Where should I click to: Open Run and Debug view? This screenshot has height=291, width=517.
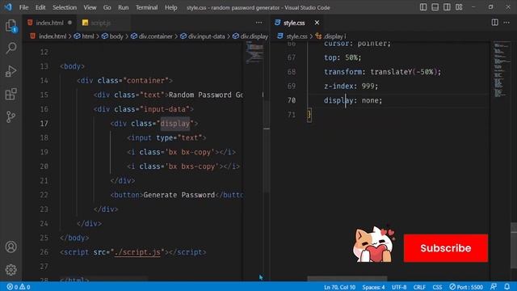[x=11, y=71]
